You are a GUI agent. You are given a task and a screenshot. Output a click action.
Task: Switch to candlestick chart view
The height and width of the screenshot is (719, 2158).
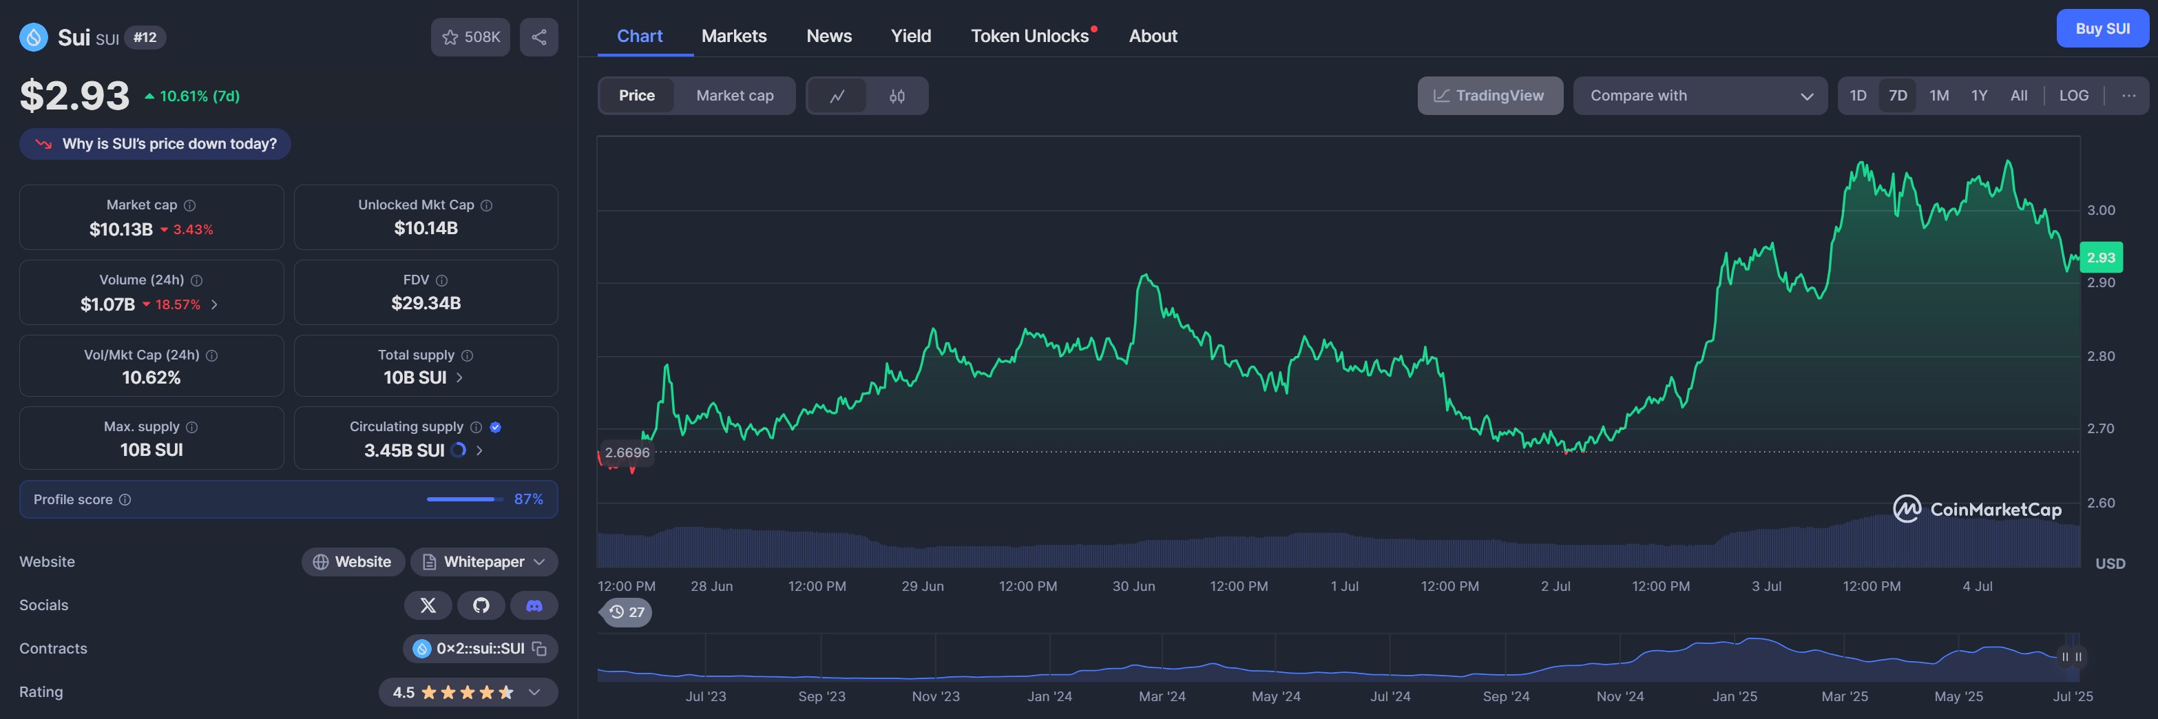pyautogui.click(x=897, y=96)
